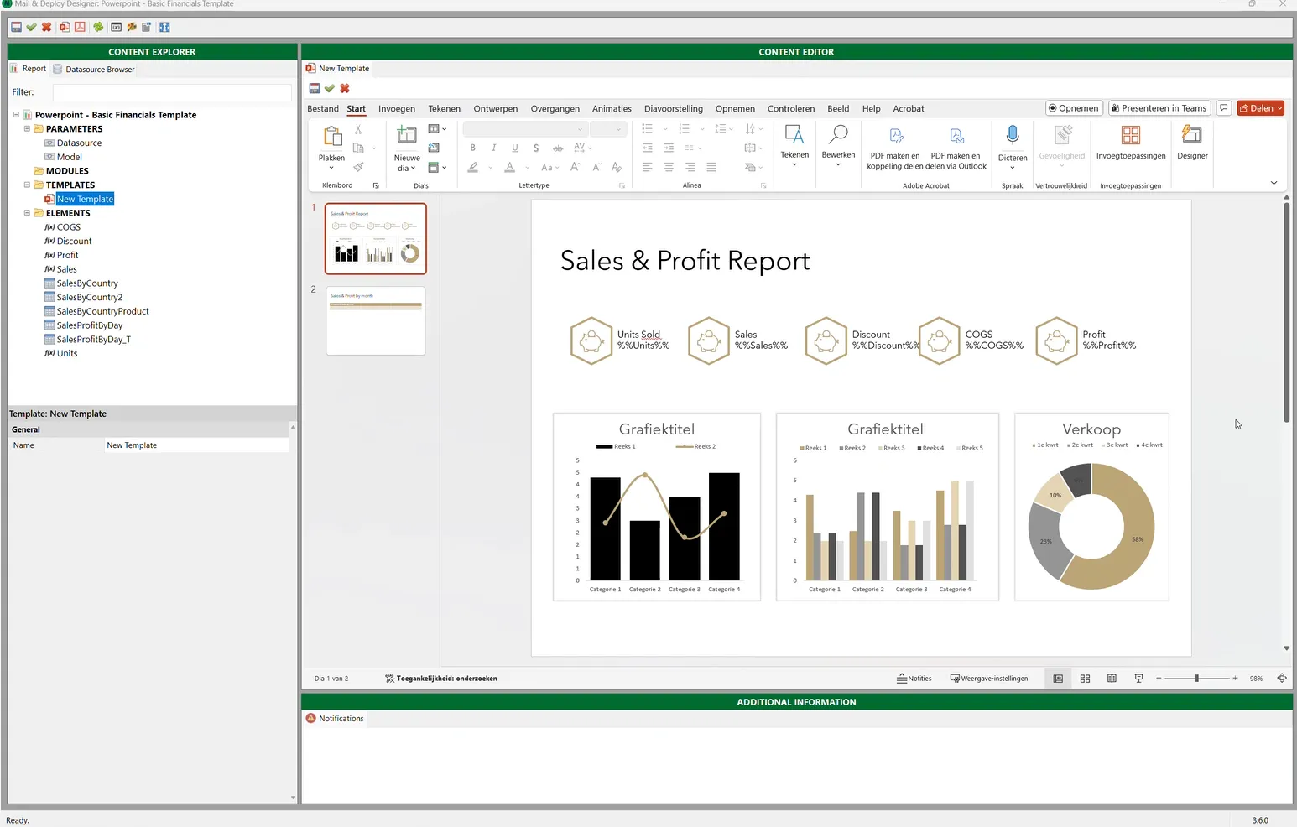Switch to the Ontwerpen ribbon tab

tap(496, 109)
